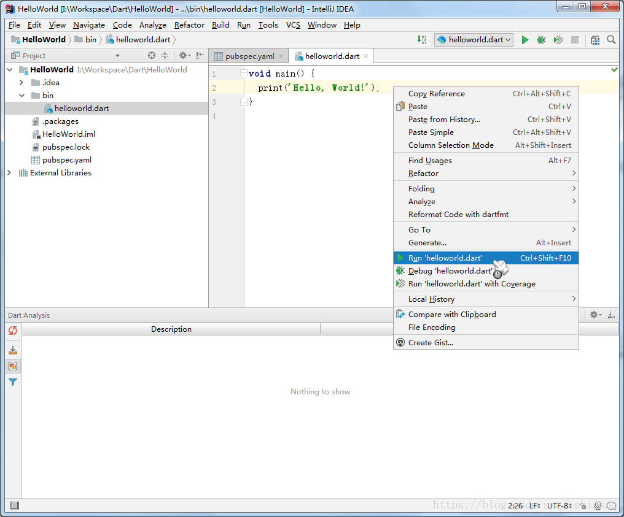624x517 pixels.
Task: Open Search Everywhere magnifier icon
Action: (x=611, y=40)
